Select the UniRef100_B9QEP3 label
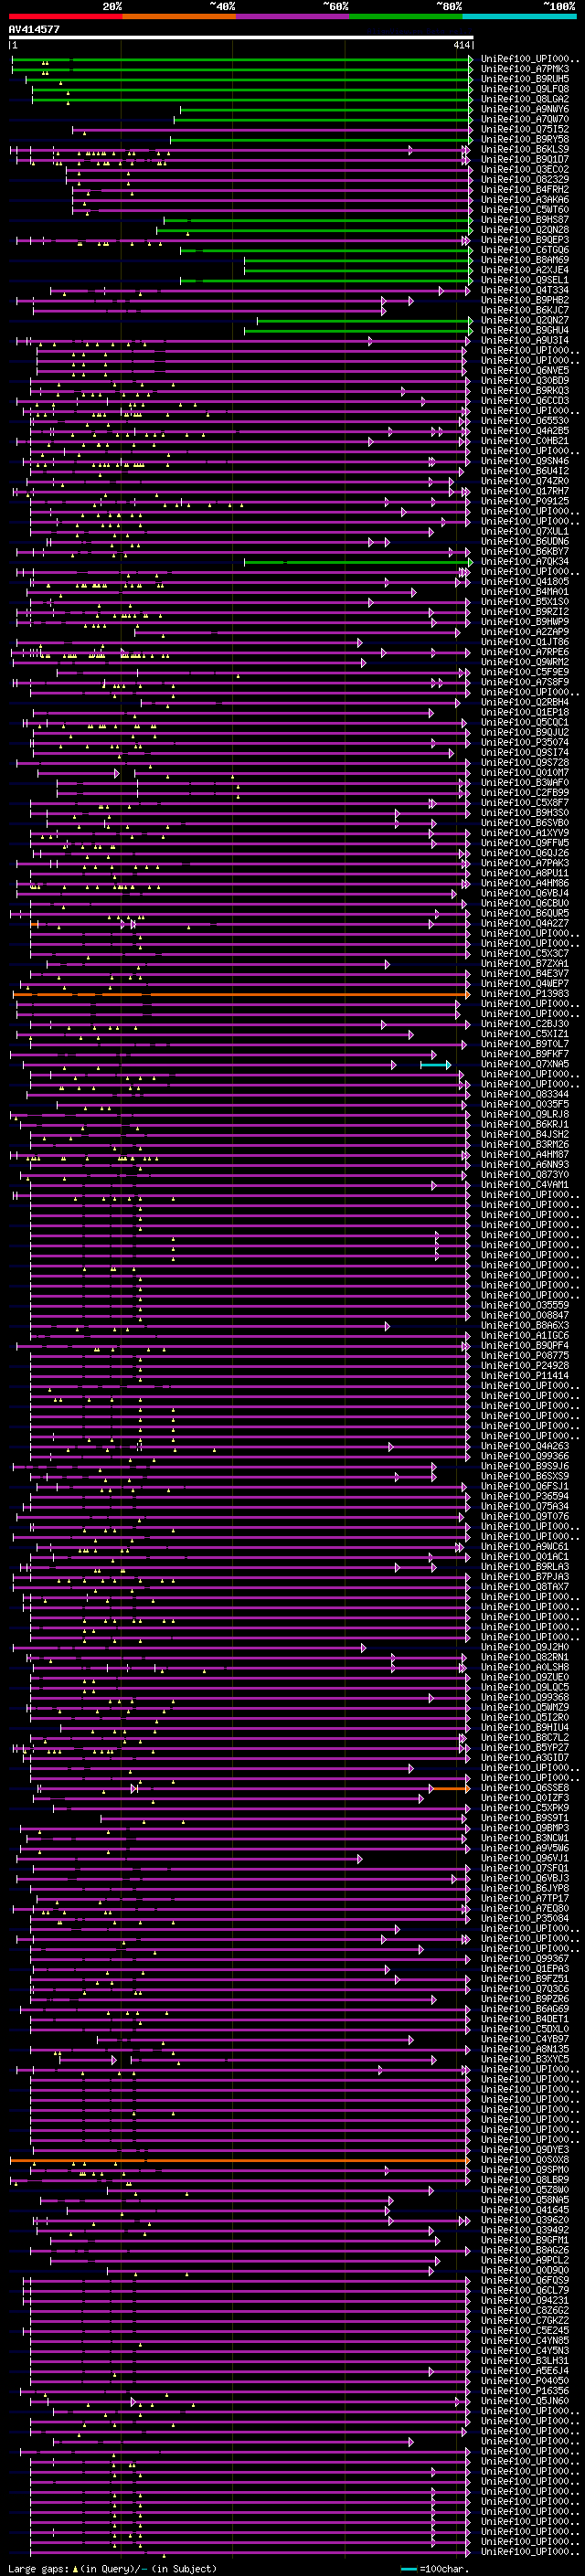 [x=525, y=240]
